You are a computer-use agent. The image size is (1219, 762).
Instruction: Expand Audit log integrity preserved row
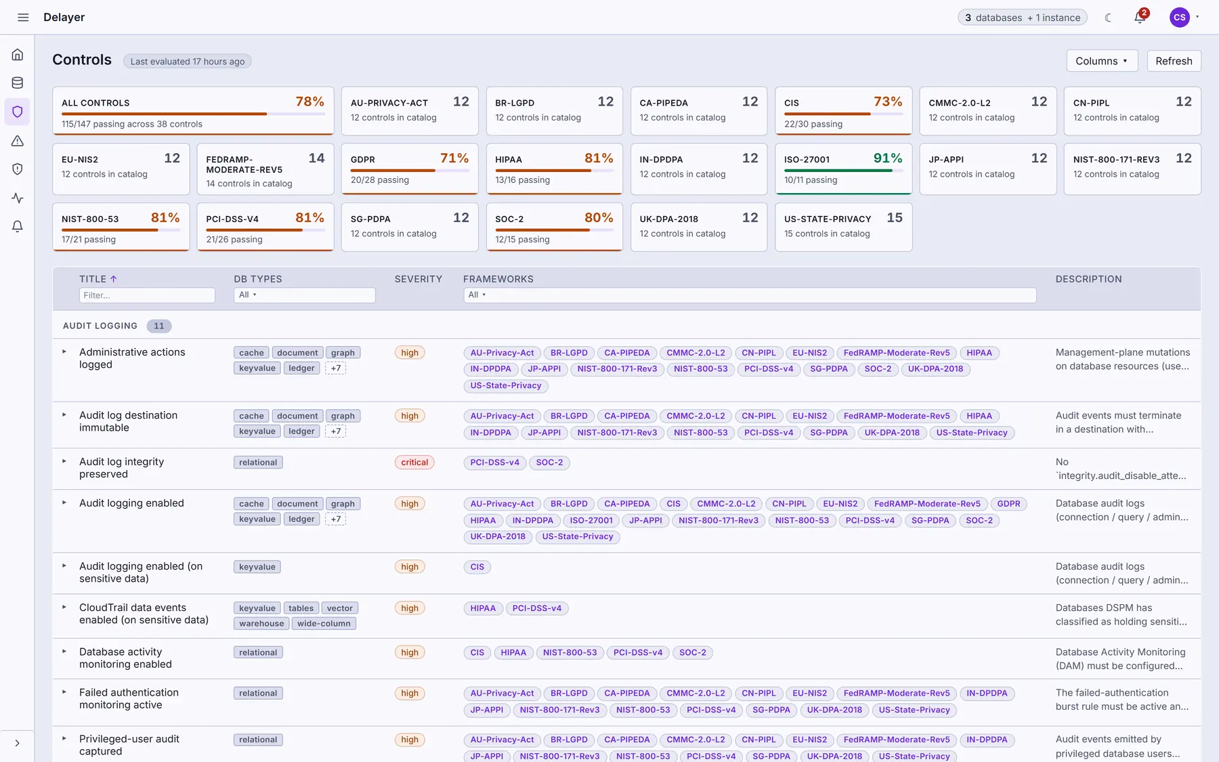[x=64, y=461]
